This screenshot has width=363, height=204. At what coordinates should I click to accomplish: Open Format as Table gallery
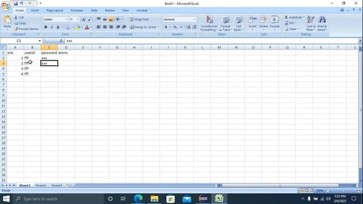[226, 23]
